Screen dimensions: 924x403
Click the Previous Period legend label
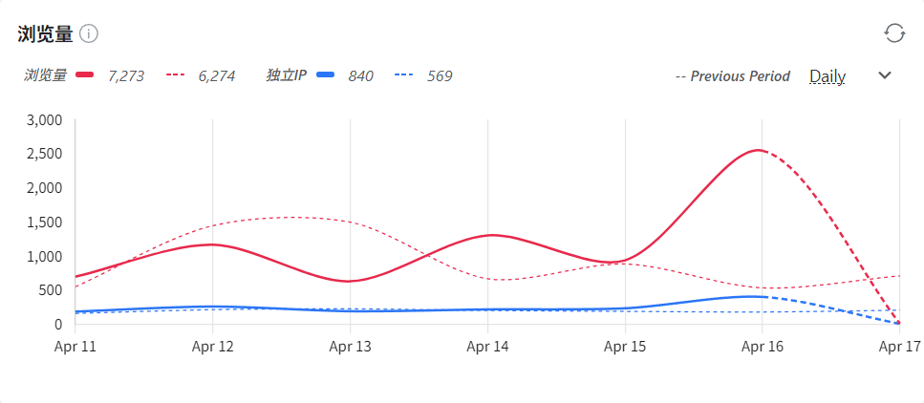pos(733,75)
